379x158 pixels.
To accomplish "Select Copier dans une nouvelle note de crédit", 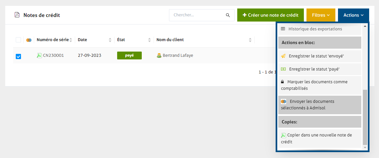I will click(320, 138).
